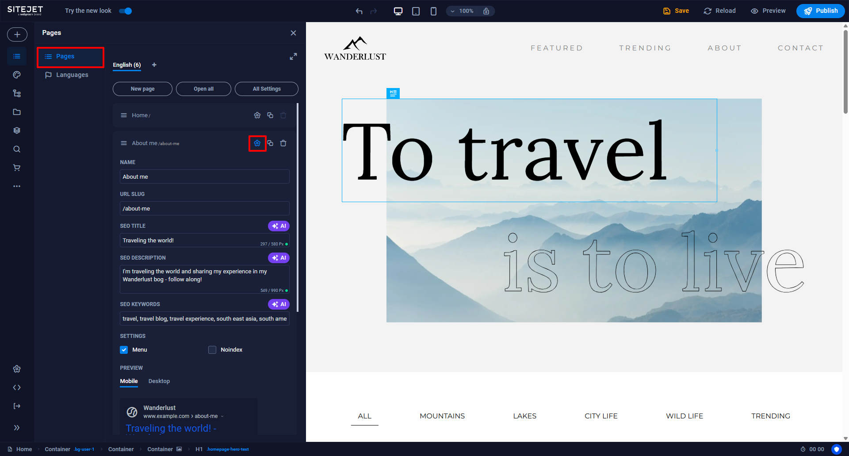
Task: Add a new language with the plus icon
Action: click(x=154, y=65)
